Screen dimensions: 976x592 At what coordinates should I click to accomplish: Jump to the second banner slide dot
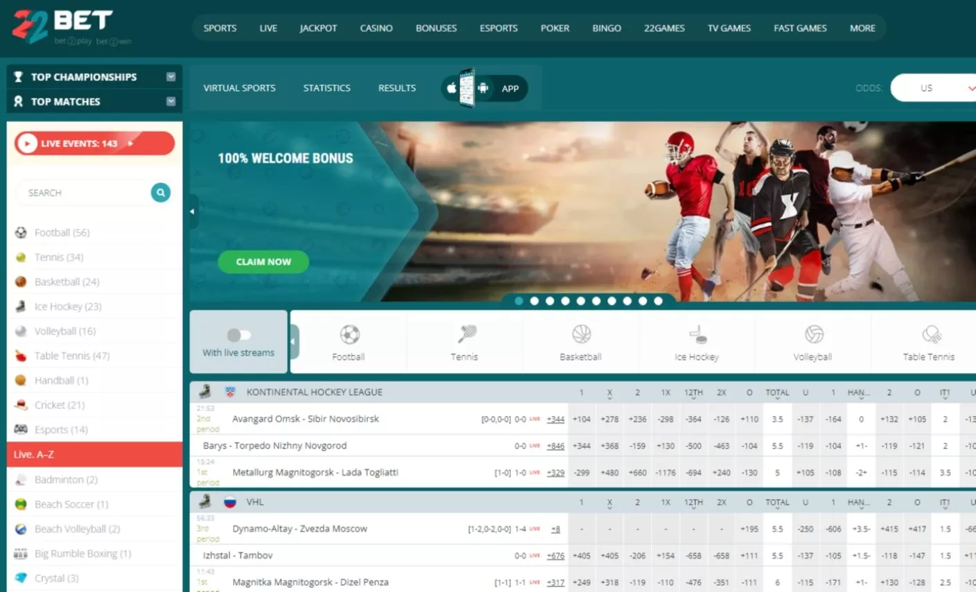point(534,301)
